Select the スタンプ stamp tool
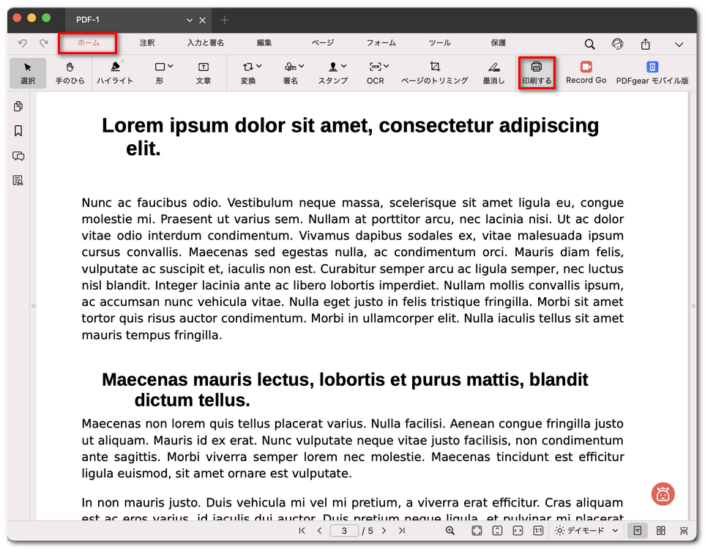 332,73
